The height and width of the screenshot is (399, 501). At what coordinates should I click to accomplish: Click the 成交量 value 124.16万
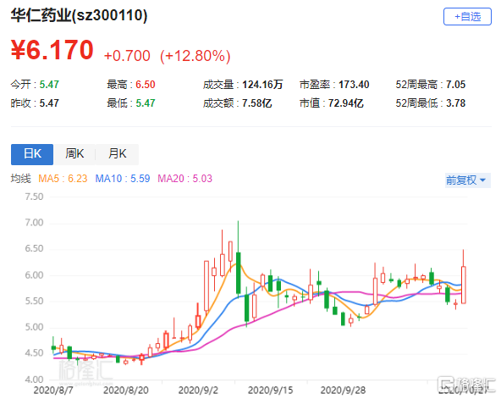click(x=262, y=85)
